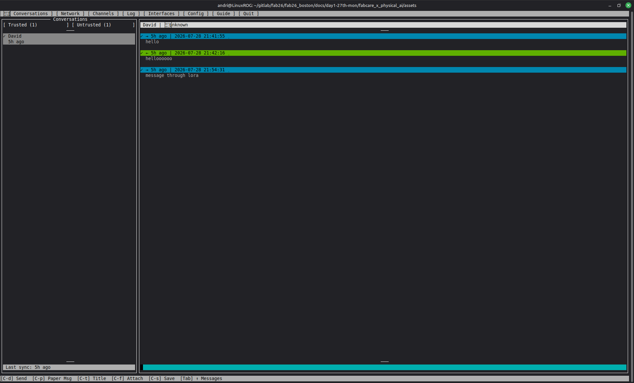Select the Untrusted (1) conversations filter
Viewport: 634px width, 383px height.
pos(103,25)
